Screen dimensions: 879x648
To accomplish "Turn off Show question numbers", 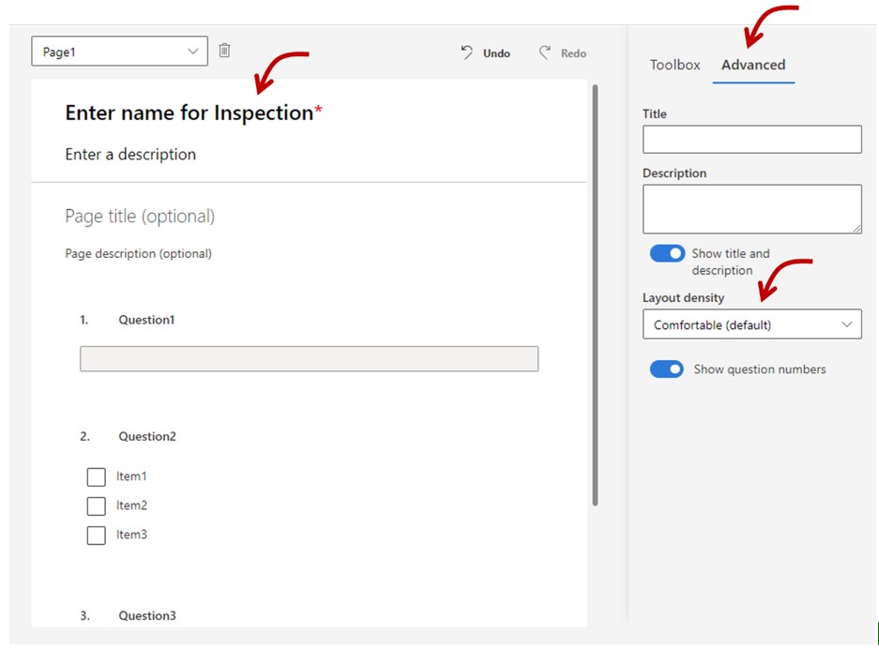I will [x=666, y=369].
